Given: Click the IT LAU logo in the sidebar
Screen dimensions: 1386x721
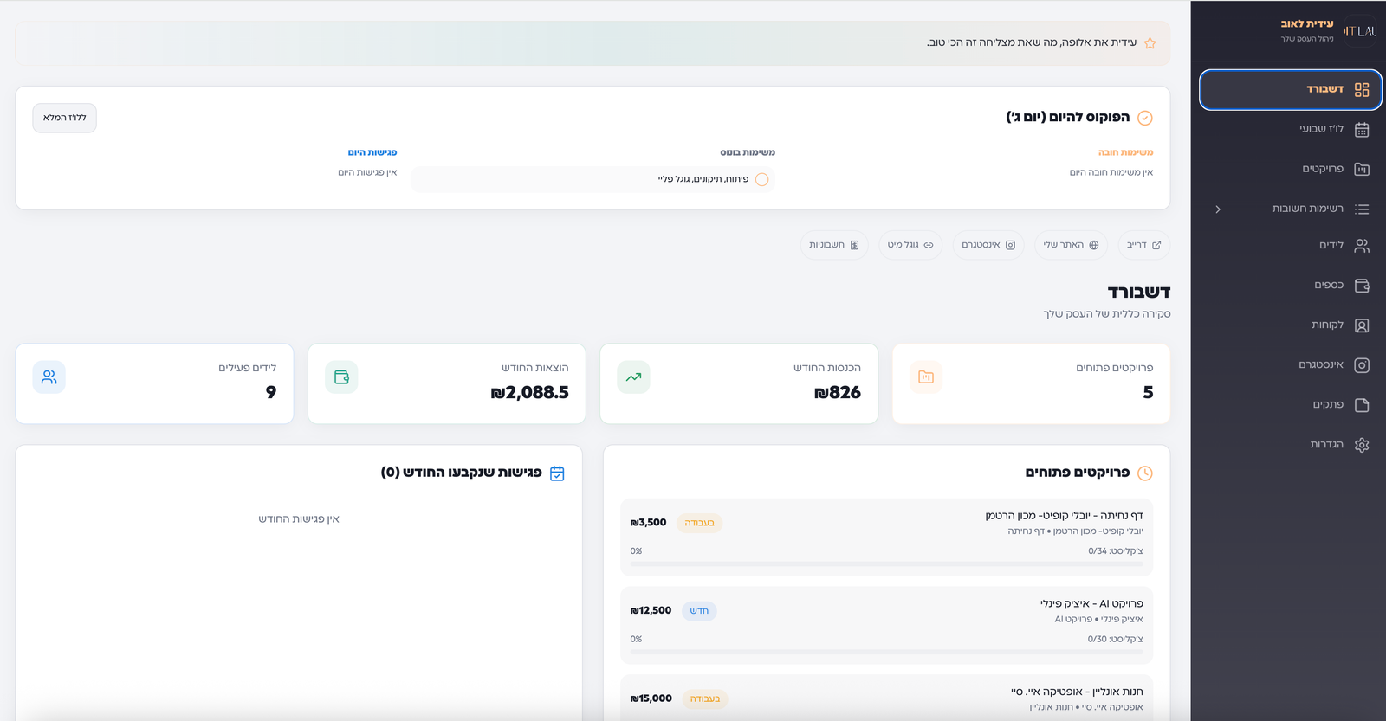Looking at the screenshot, I should [1360, 31].
